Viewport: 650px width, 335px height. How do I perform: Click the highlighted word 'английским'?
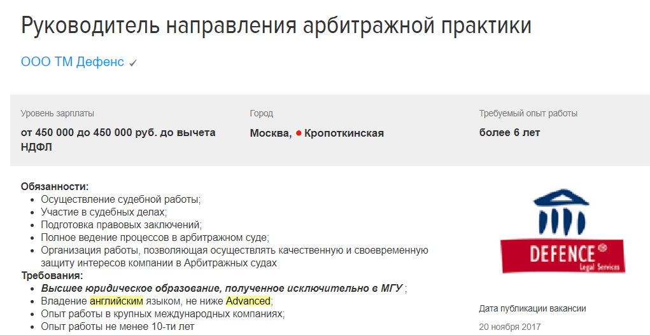click(x=117, y=301)
